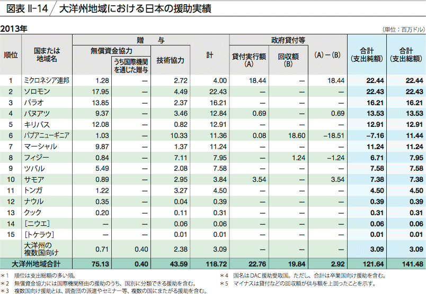Click the country name キリバス

pos(37,125)
